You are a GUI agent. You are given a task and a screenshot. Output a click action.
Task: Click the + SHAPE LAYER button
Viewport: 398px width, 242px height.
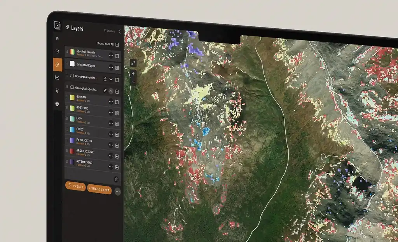99,189
